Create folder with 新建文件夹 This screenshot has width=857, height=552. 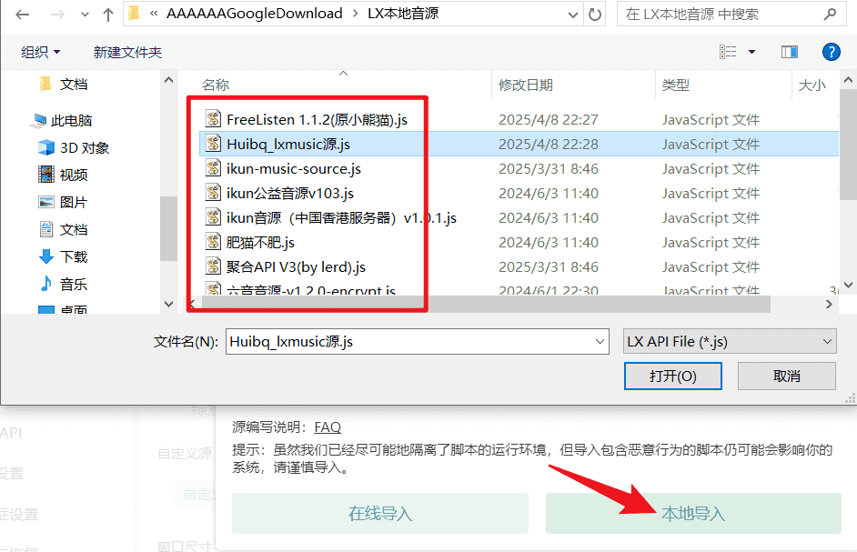point(127,53)
